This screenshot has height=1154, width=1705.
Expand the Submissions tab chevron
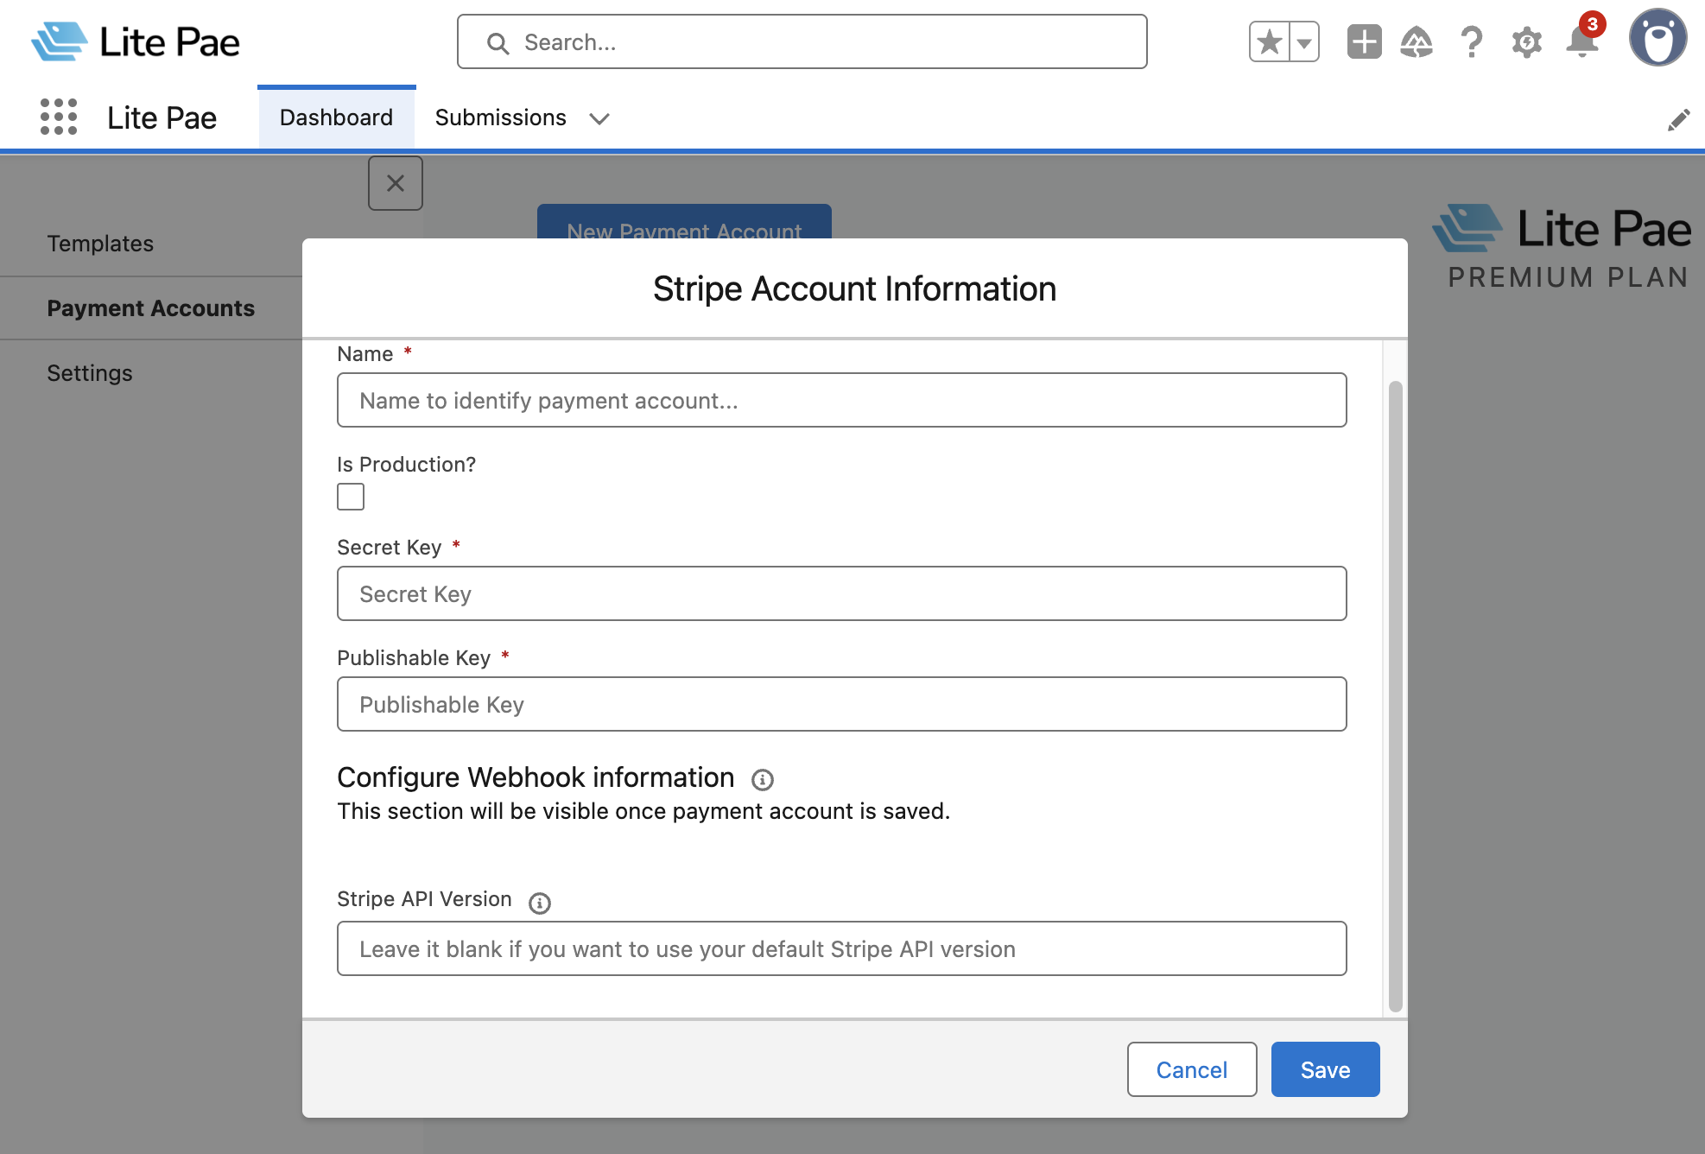pos(599,118)
